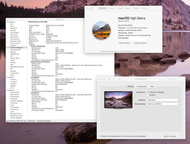This screenshot has width=190, height=144.
Task: Collapse the Software section in sidebar
Action: click(8, 90)
